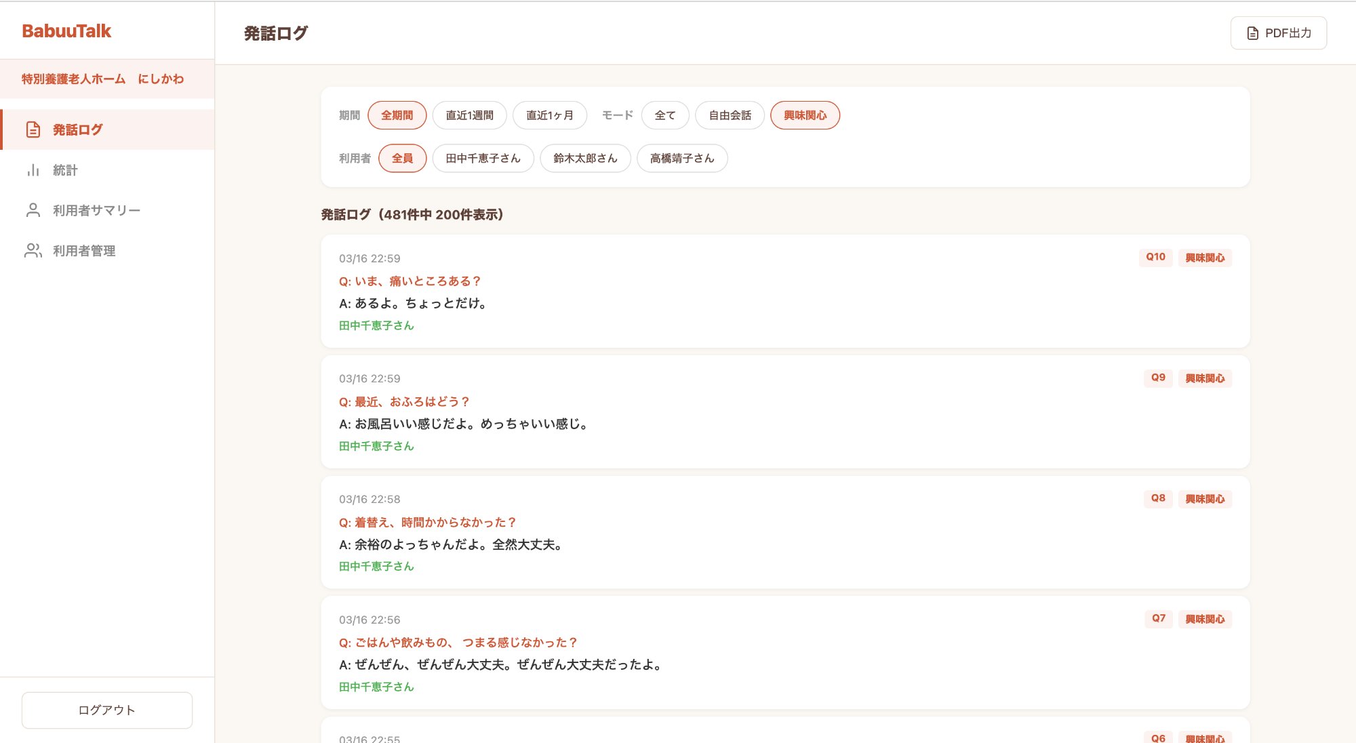Open 田中千恵子さん from the Q10 entry
1356x743 pixels.
pyautogui.click(x=376, y=325)
